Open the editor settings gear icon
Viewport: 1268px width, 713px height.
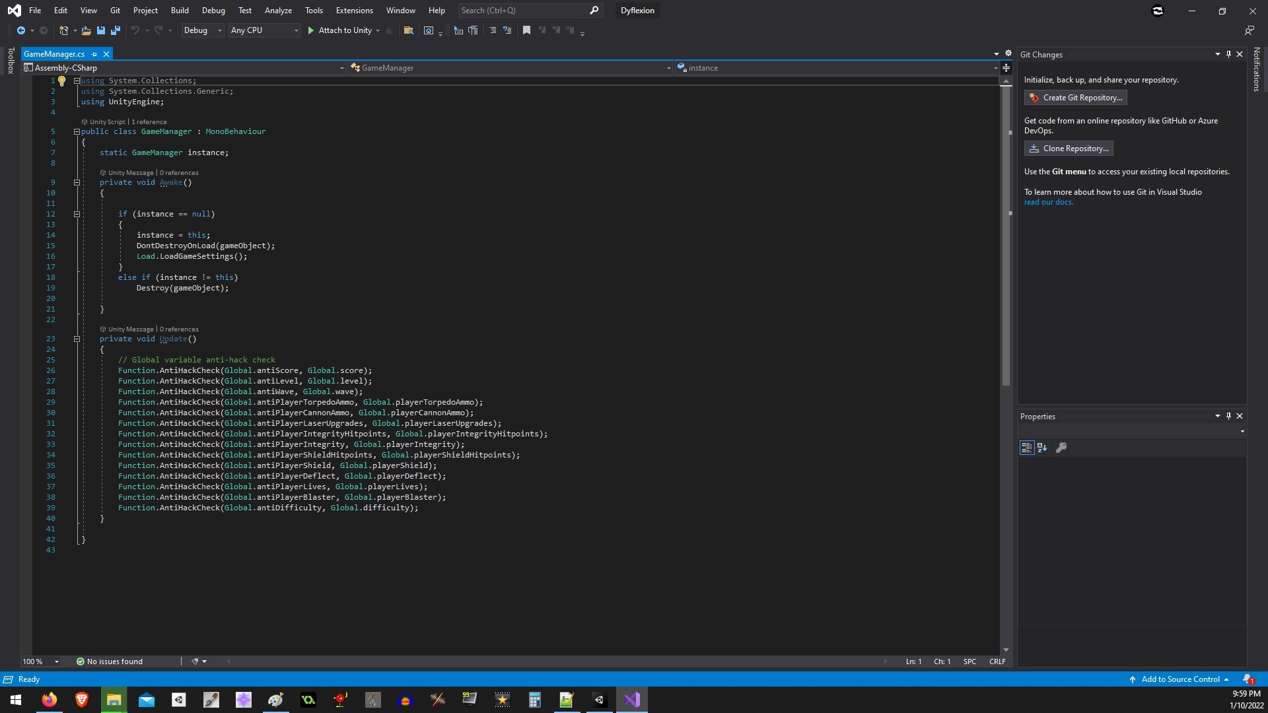(1008, 53)
